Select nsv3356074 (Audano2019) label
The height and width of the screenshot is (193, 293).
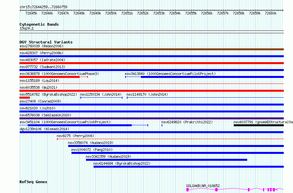(91, 143)
